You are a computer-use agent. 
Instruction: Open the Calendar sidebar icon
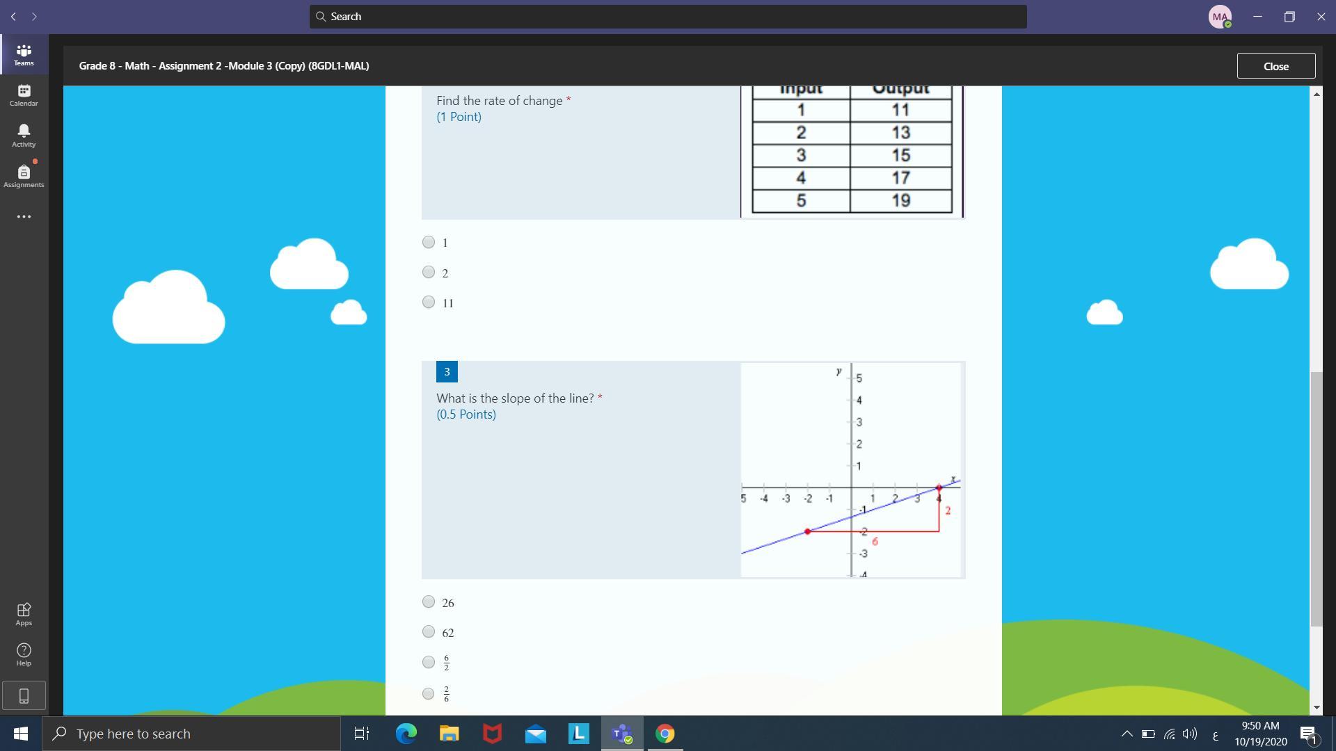coord(24,95)
